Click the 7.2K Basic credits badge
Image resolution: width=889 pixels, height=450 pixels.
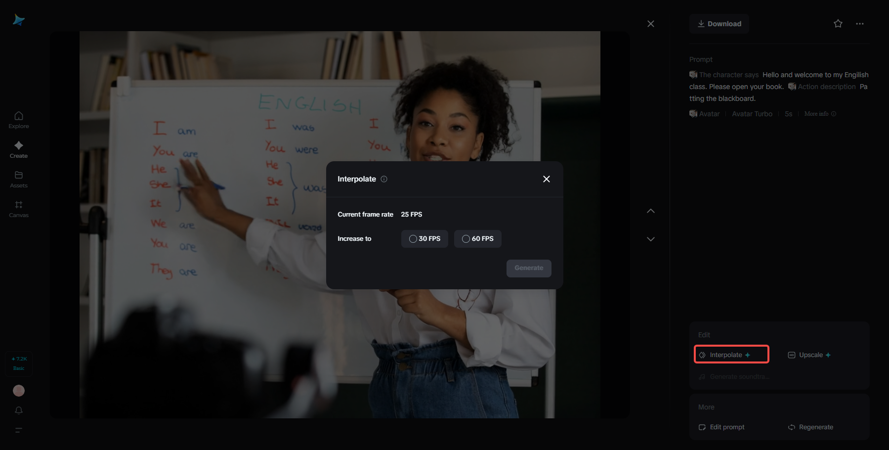pos(19,363)
